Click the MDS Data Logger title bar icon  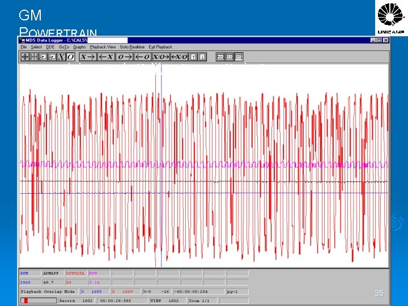click(22, 40)
